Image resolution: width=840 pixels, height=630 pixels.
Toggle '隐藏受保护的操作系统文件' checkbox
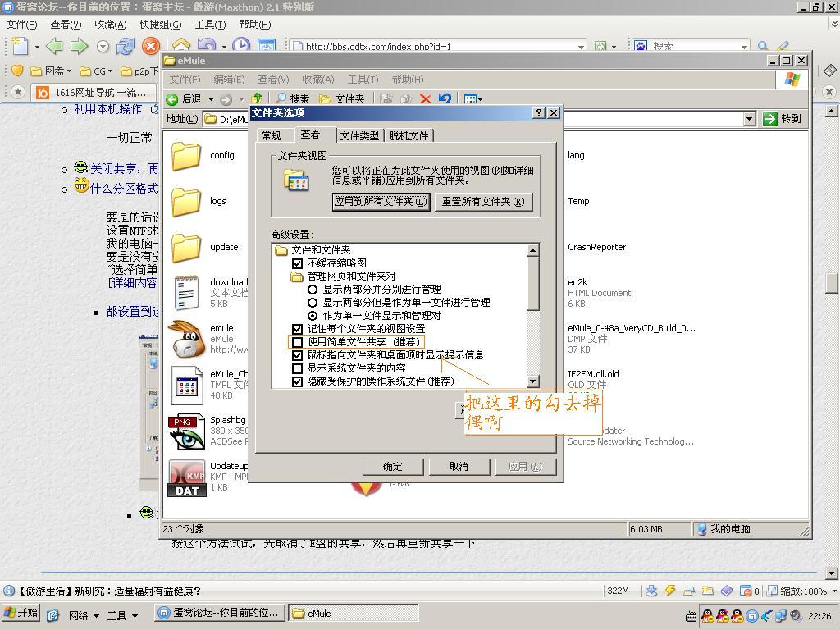pyautogui.click(x=297, y=381)
